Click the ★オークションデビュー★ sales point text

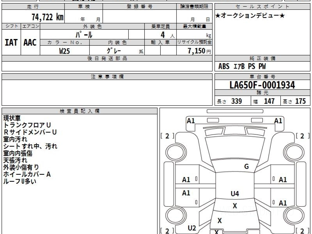tap(250, 16)
